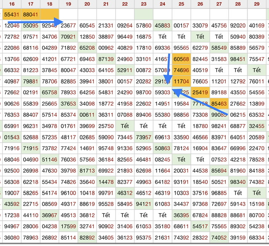Click the cell containing 23677

point(68,26)
